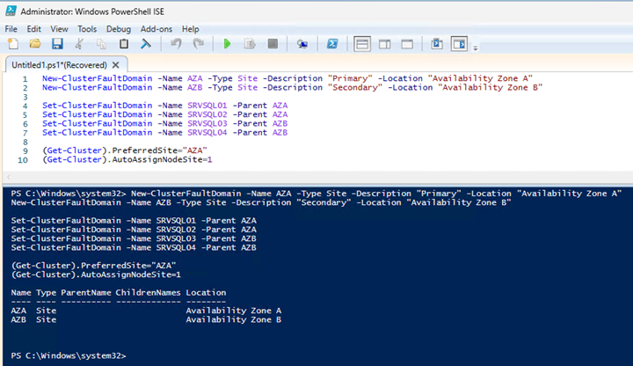
Task: Click PreferredSite="AZA" on script line 9
Action: pyautogui.click(x=159, y=150)
